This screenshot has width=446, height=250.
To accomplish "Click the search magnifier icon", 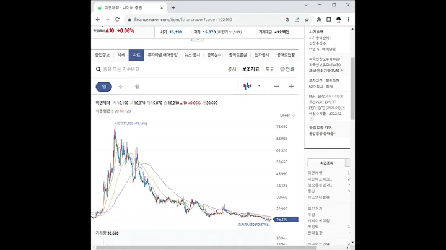I will tap(98, 69).
